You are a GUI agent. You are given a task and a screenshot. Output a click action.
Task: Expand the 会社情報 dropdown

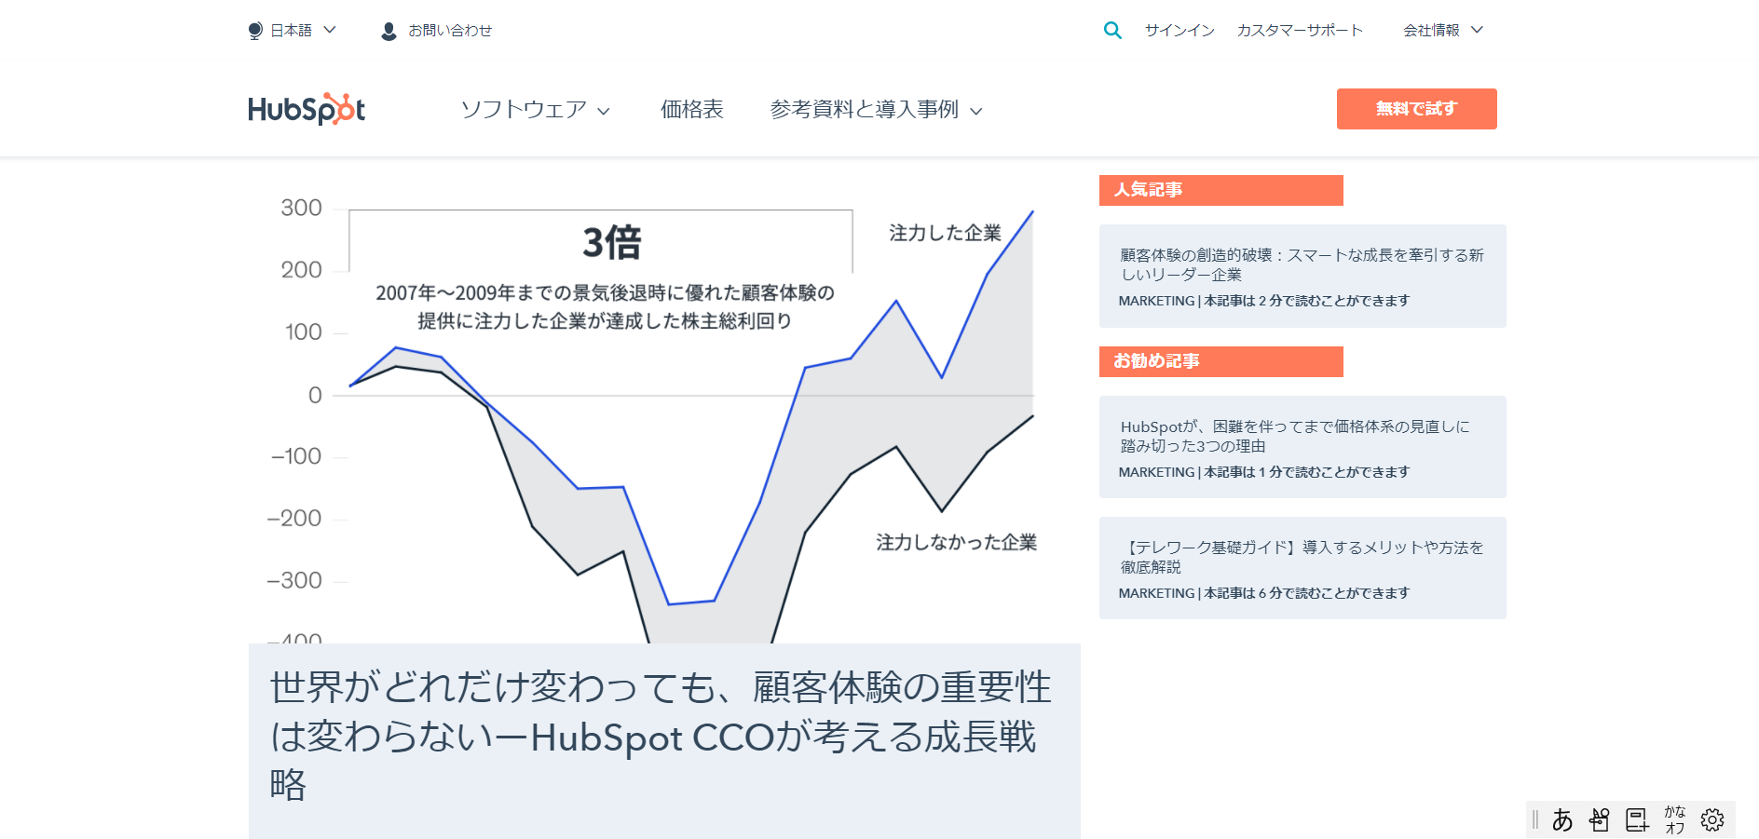pos(1443,31)
